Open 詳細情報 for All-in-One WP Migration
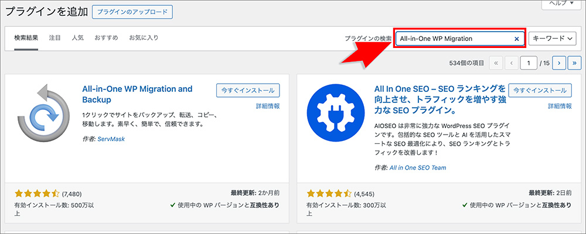 pyautogui.click(x=268, y=106)
